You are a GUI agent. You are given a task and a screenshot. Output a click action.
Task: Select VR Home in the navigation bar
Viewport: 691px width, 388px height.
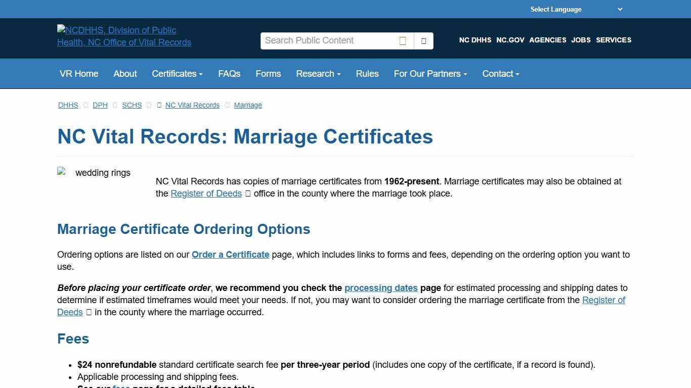[79, 74]
